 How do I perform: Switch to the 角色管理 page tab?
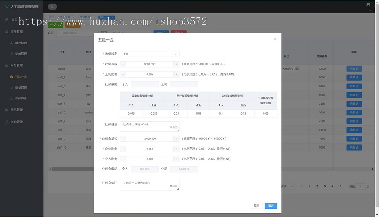click(67, 17)
